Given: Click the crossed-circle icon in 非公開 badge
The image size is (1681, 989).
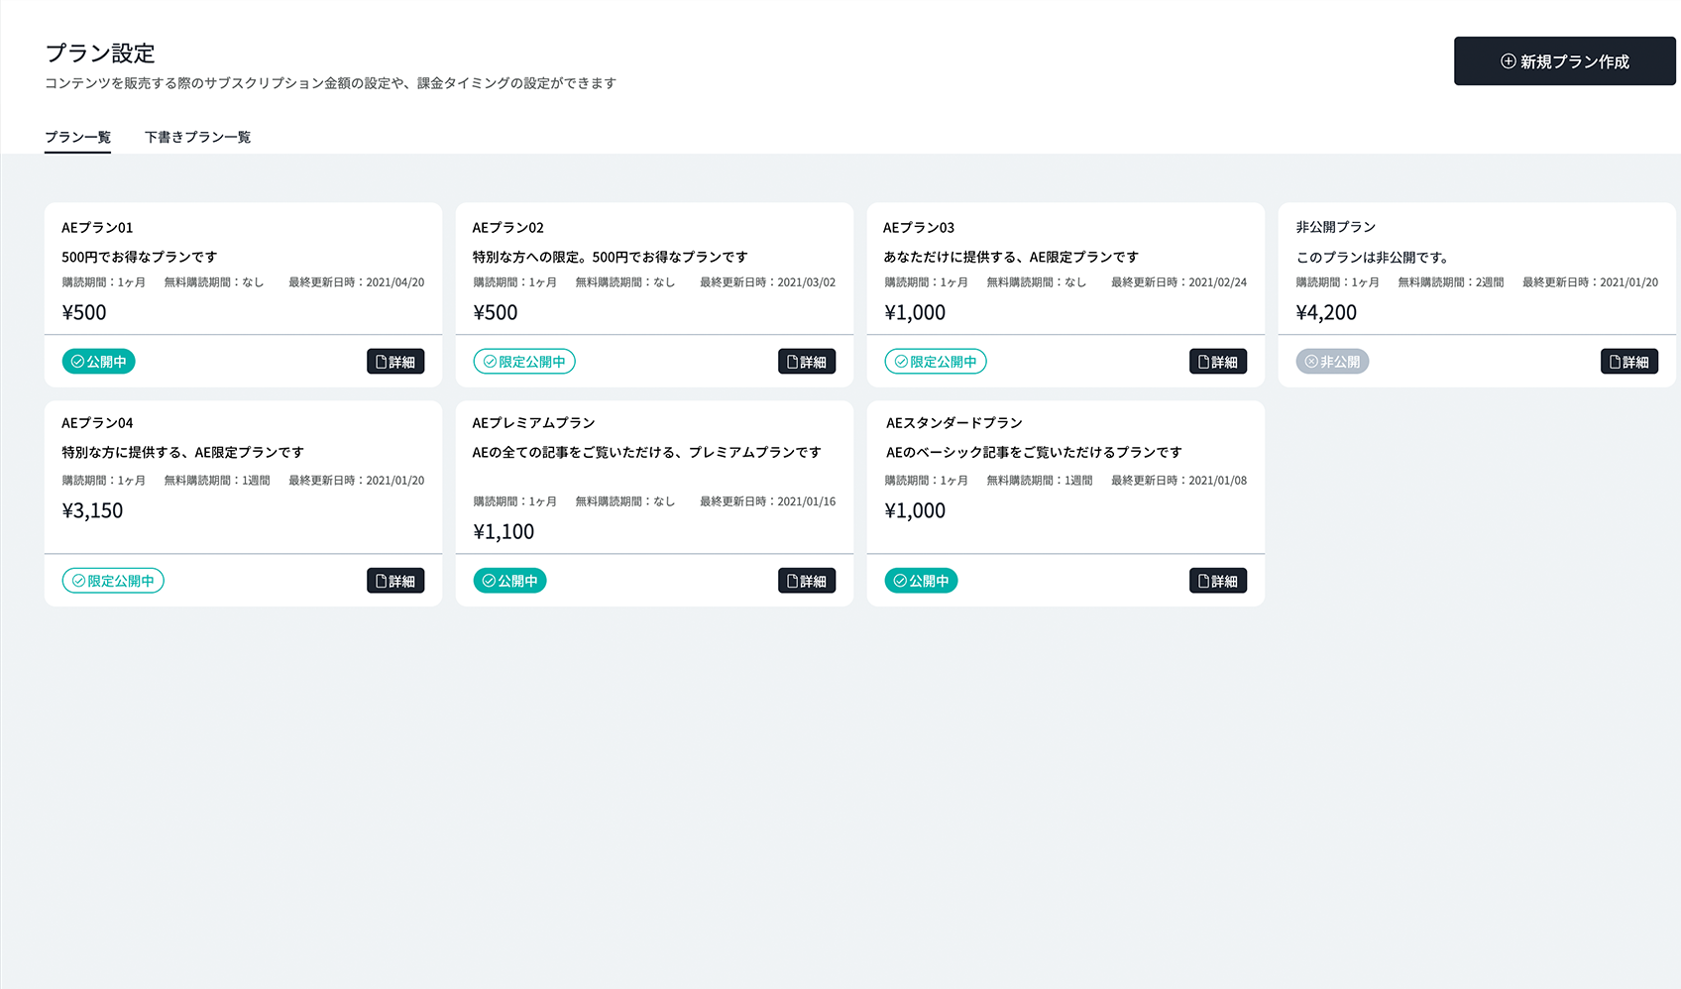Looking at the screenshot, I should point(1311,361).
